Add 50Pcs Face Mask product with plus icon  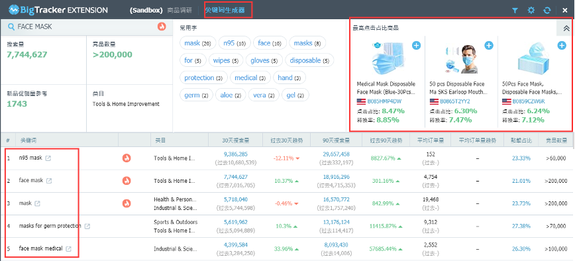click(562, 46)
